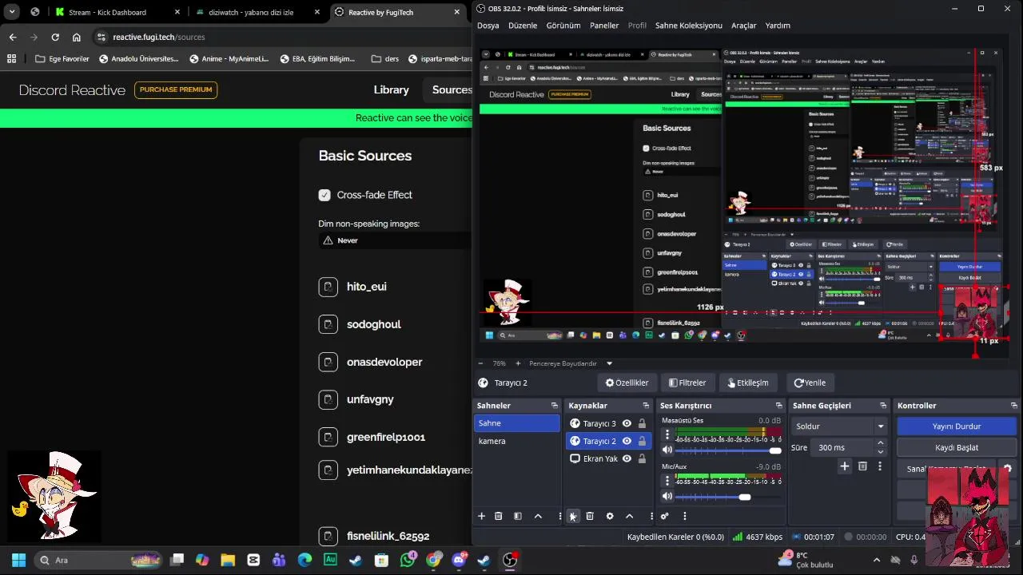Open Dim non-speaking images Never dropdown

[395, 240]
